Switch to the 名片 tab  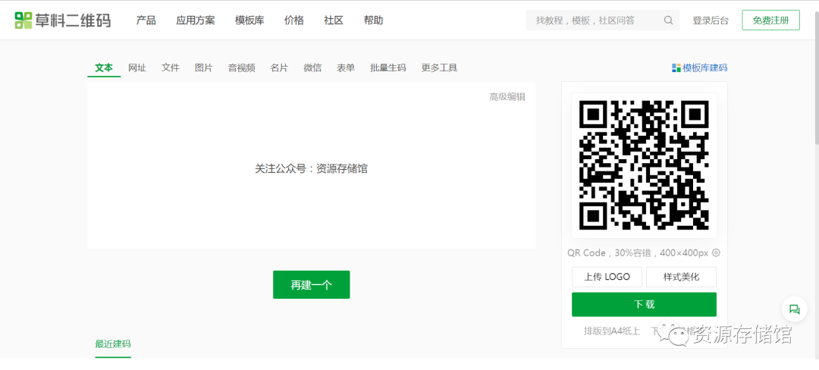279,67
